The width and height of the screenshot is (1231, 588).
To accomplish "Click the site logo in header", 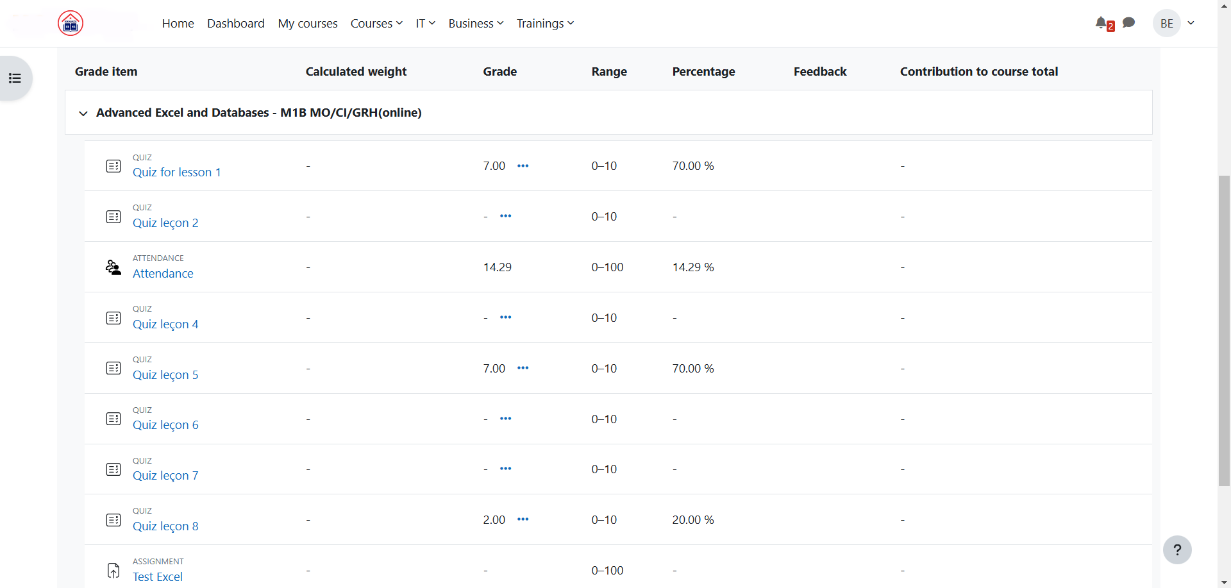I will (x=71, y=24).
